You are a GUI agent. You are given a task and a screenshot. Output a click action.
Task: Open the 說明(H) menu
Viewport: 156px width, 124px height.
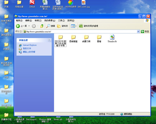71,21
